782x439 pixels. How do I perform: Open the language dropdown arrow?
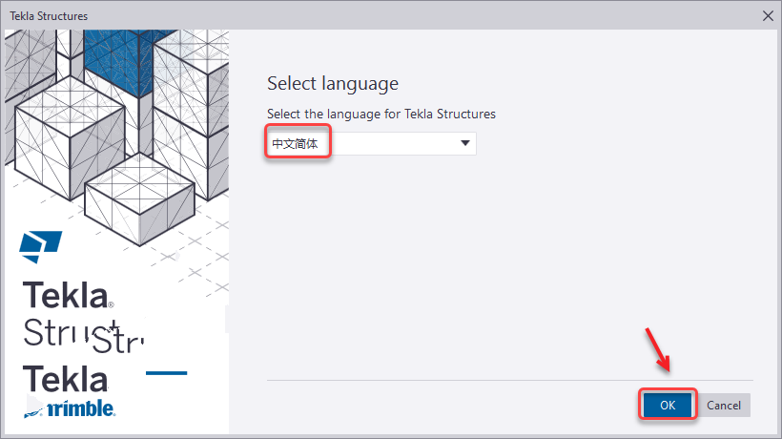[x=464, y=143]
